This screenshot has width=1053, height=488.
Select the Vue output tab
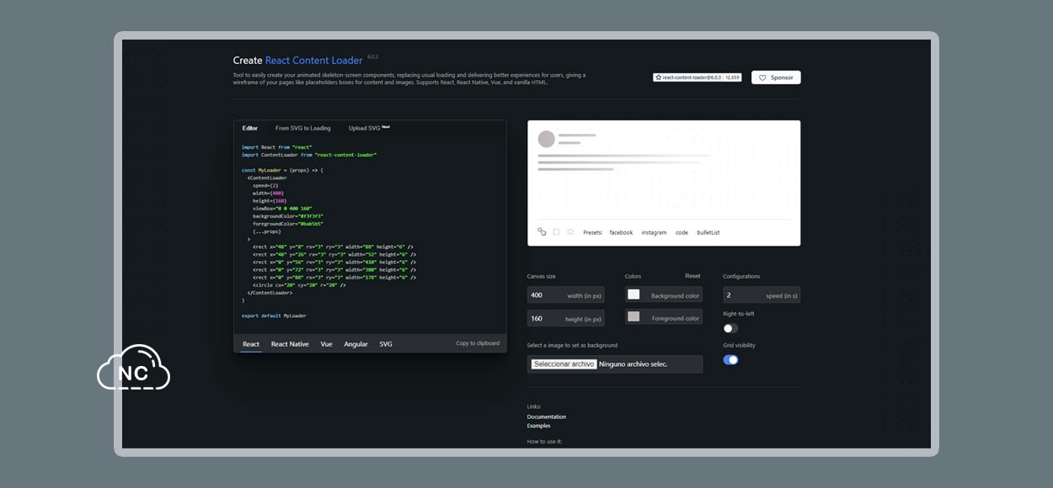[x=326, y=344]
